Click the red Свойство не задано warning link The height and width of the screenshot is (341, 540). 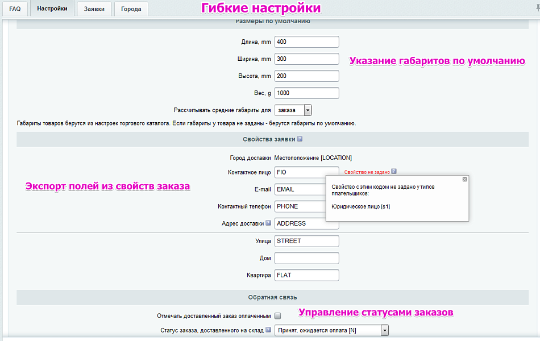pos(367,170)
